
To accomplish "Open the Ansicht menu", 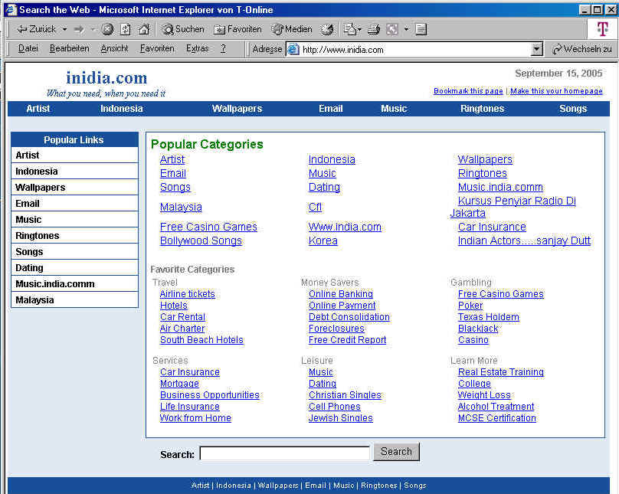I will pos(114,48).
